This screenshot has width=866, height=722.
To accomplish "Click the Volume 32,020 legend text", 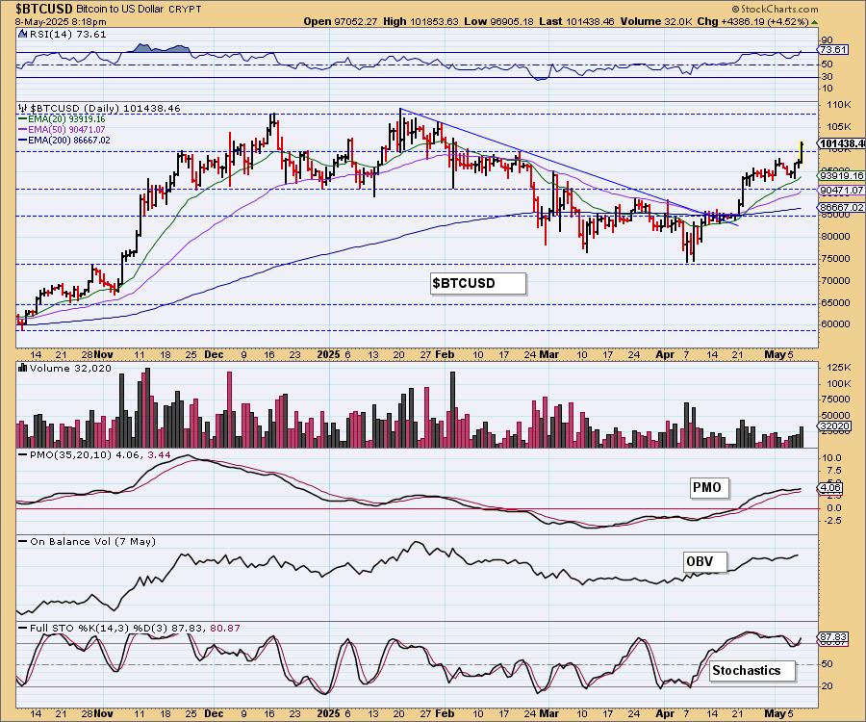I will click(x=70, y=369).
